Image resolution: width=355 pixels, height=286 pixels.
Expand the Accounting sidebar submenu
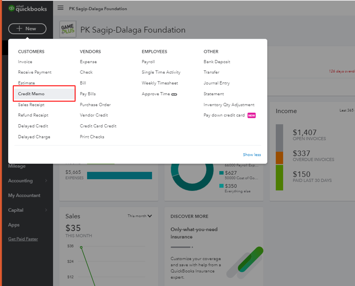coord(46,181)
